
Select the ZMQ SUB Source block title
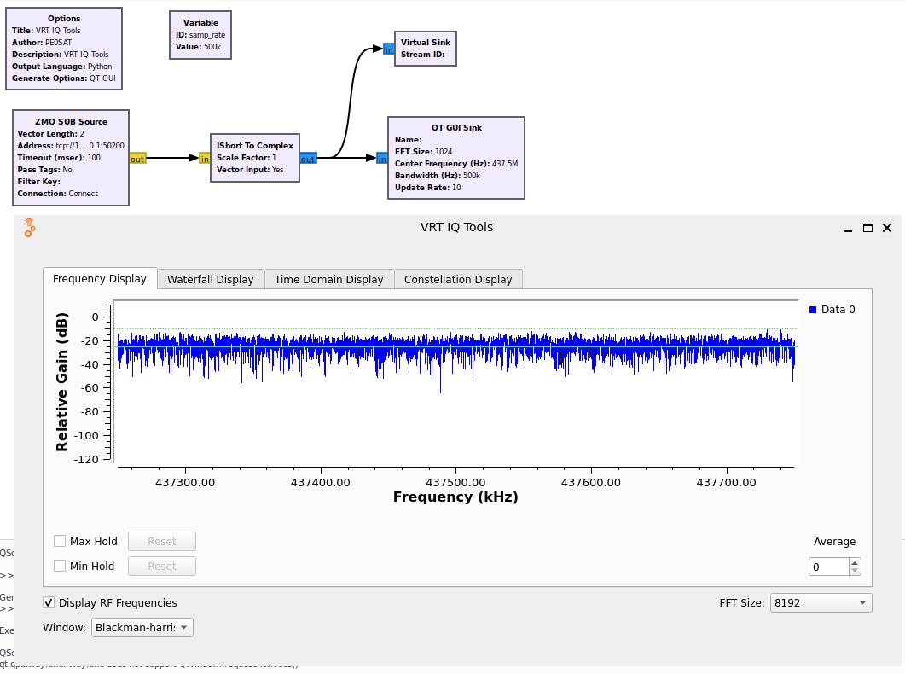(x=71, y=122)
